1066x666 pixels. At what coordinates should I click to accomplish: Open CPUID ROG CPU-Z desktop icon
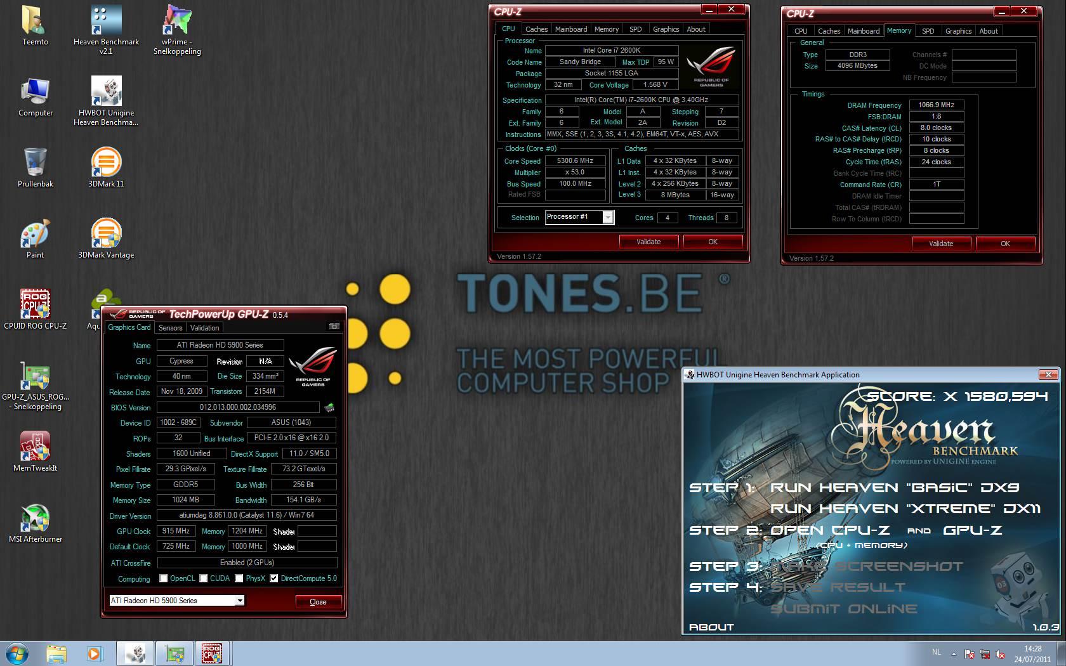coord(35,310)
